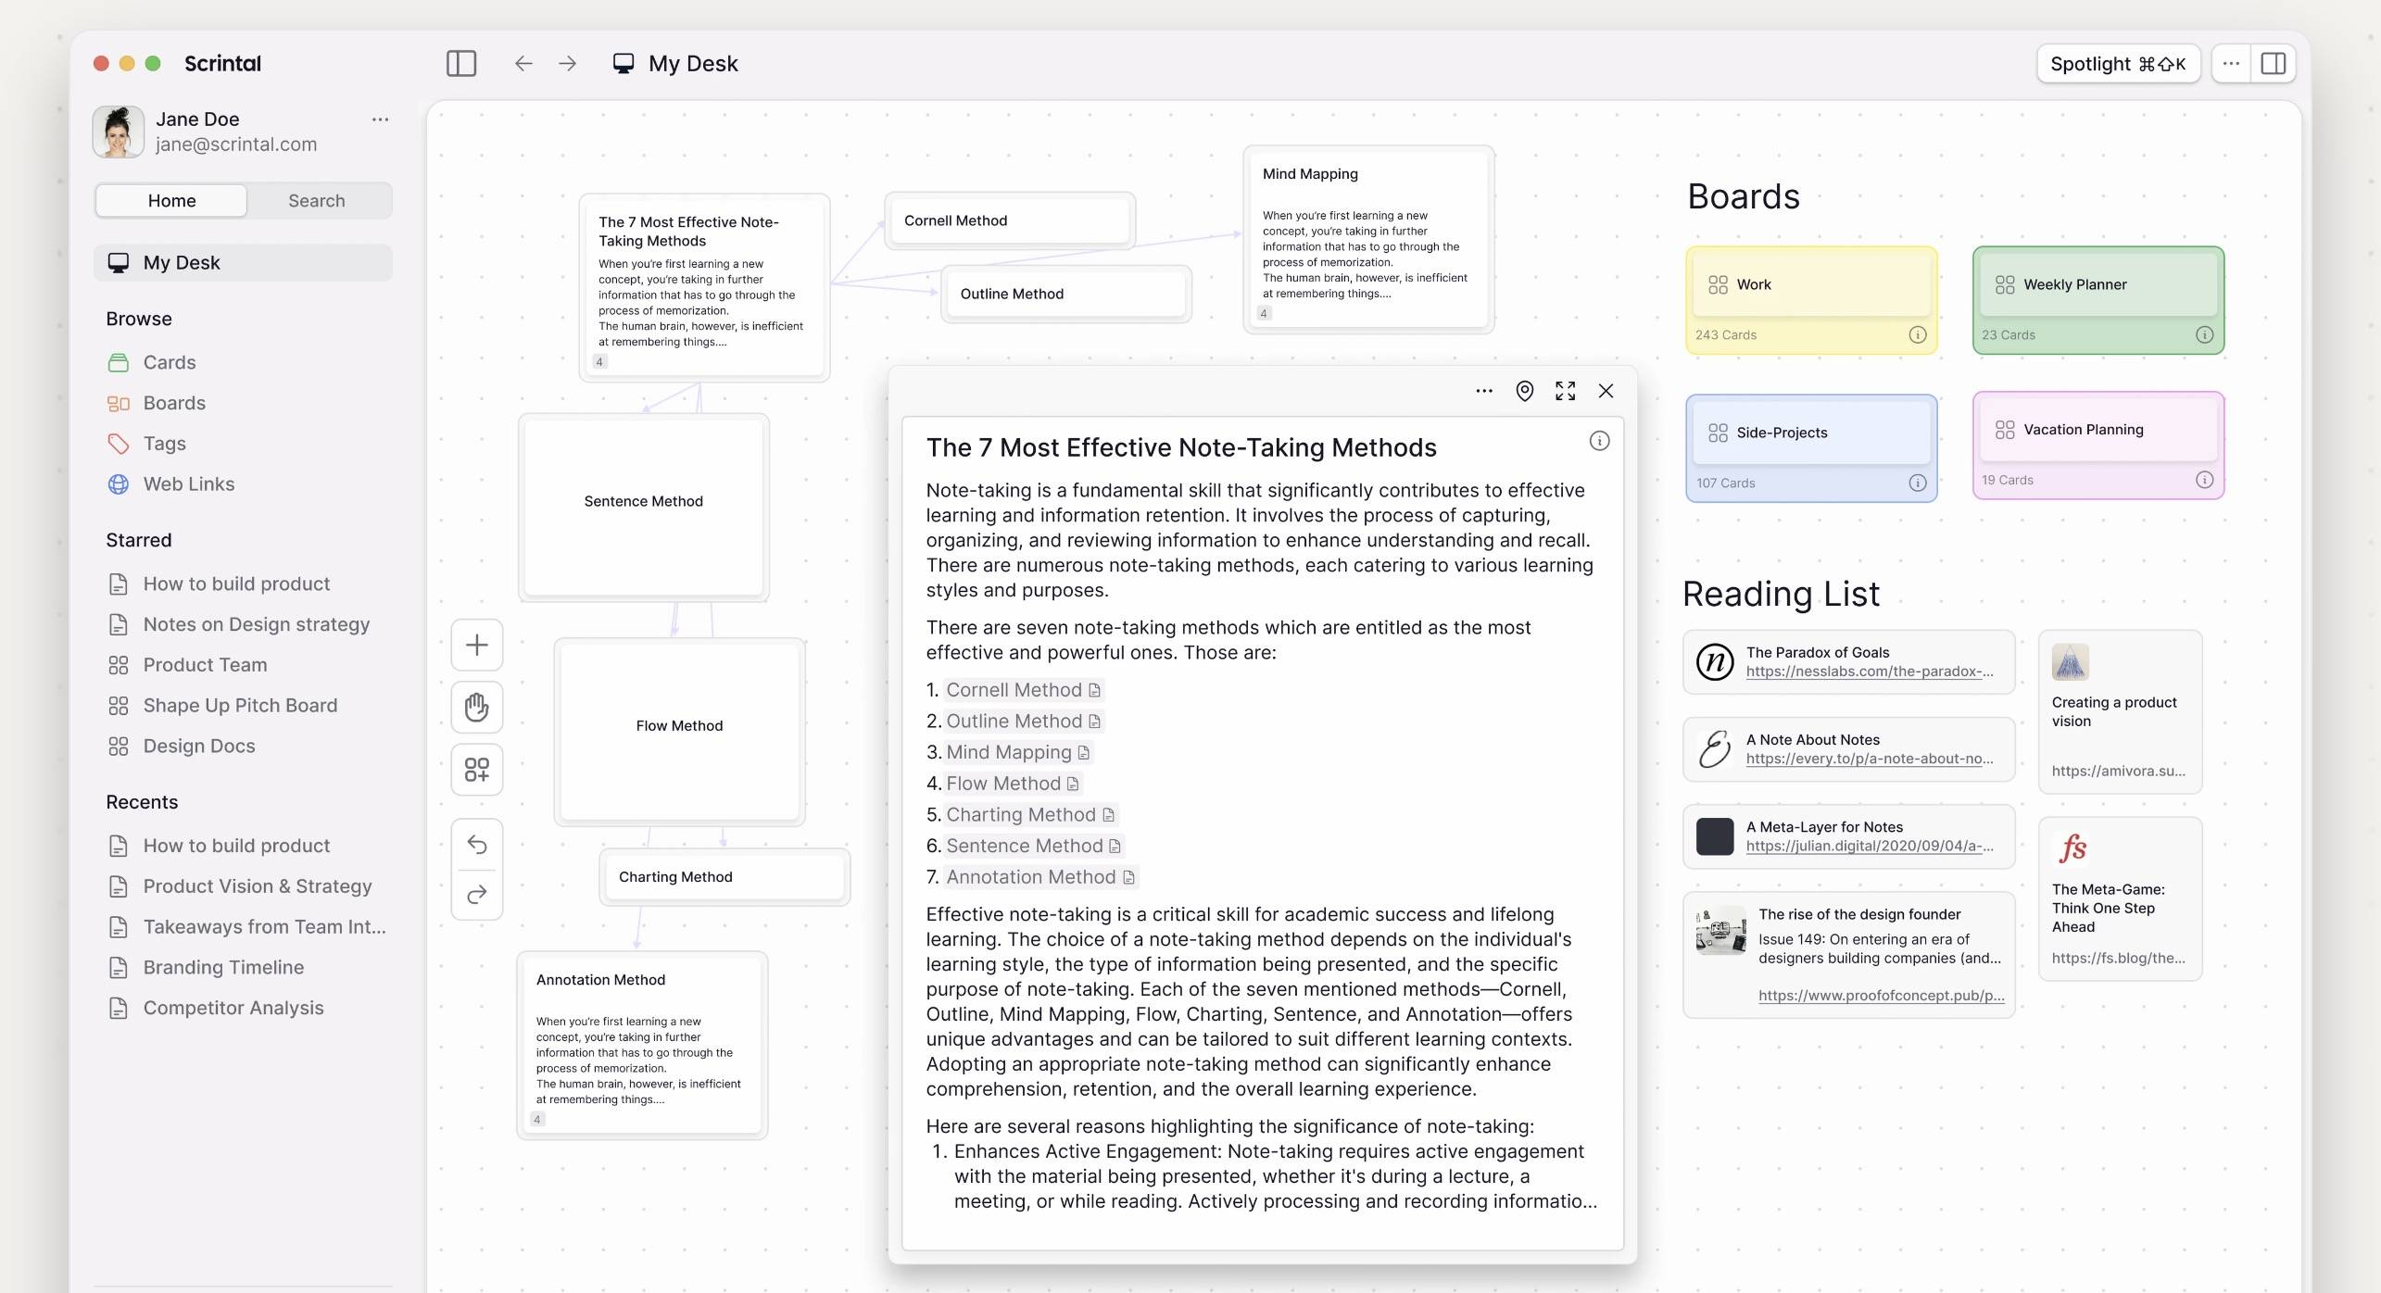Click the plus icon to add a new card
The height and width of the screenshot is (1293, 2381).
coord(476,645)
